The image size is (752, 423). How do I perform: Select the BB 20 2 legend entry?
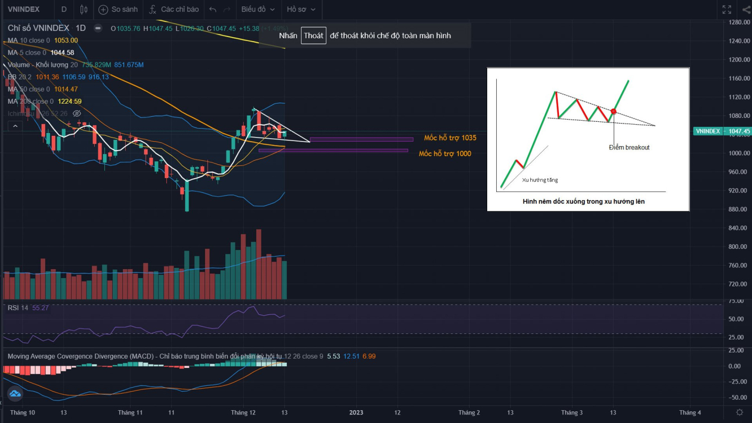(58, 77)
